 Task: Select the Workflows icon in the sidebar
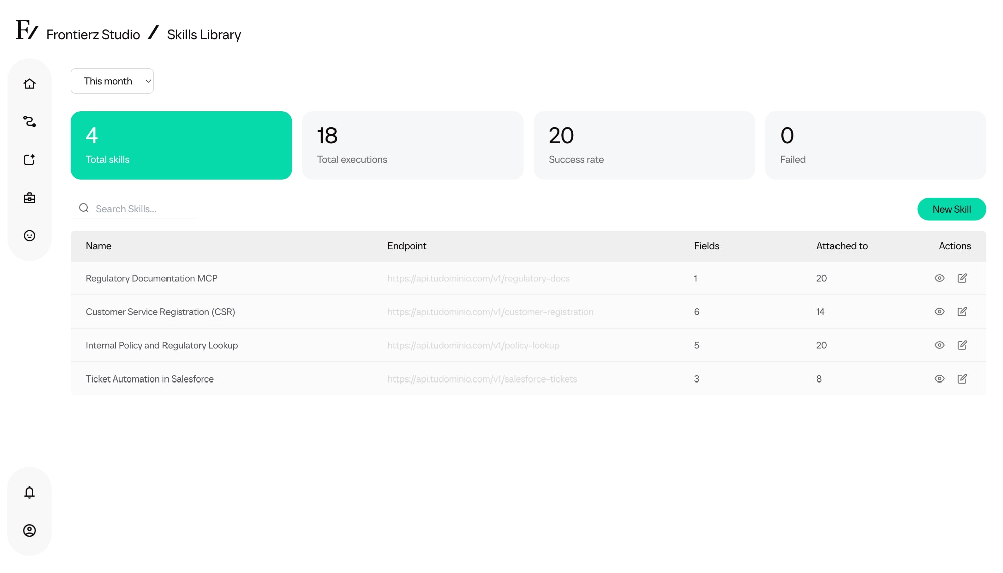tap(30, 122)
